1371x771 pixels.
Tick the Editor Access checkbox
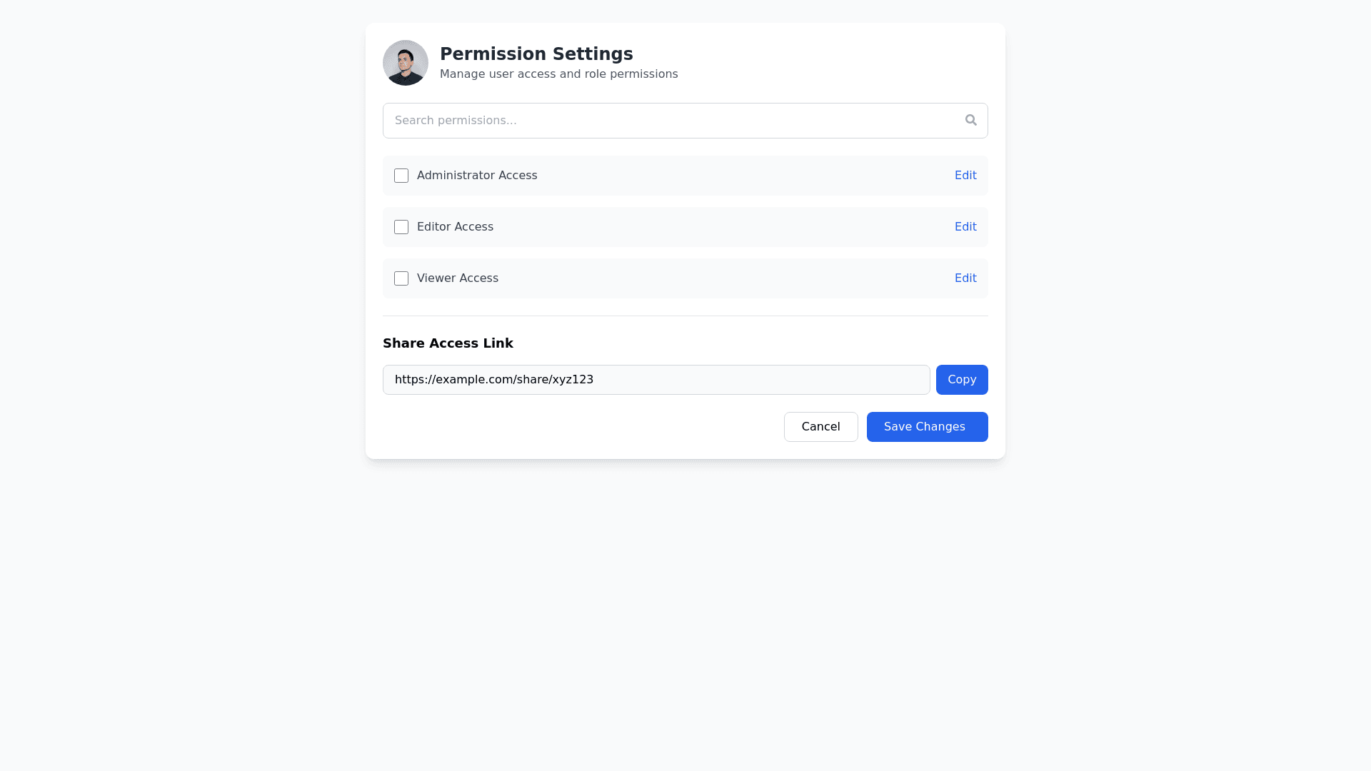tap(401, 227)
